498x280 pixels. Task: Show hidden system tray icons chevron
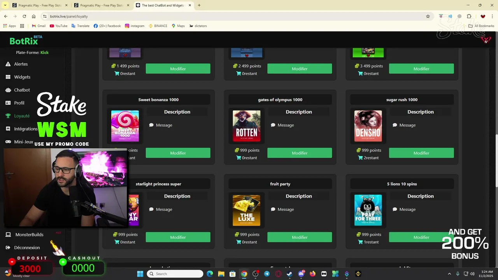[449, 274]
